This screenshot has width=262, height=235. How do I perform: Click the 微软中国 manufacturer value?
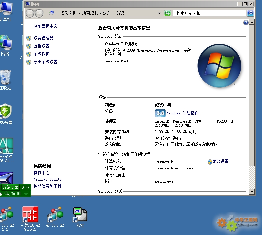tap(163, 105)
